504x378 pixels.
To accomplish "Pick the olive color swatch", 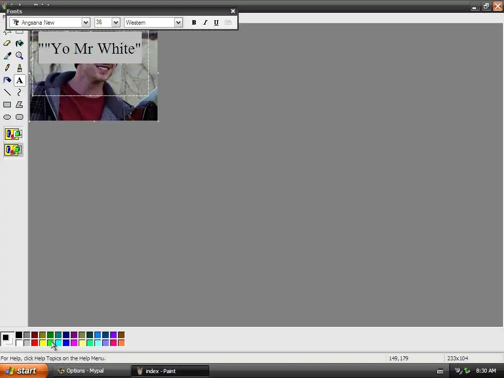I will point(43,335).
